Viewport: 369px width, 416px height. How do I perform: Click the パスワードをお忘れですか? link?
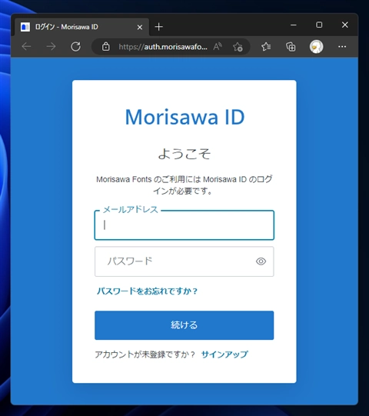148,291
